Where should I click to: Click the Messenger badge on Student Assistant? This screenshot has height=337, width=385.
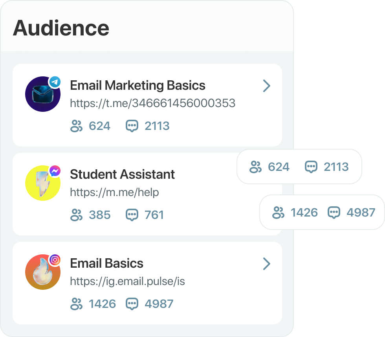[x=55, y=171]
